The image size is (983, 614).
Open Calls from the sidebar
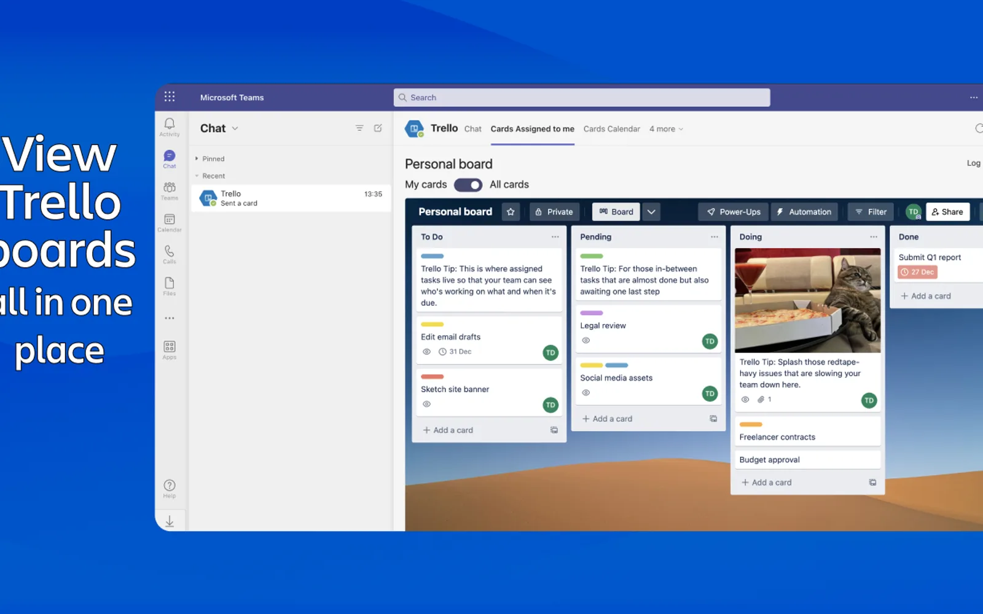pos(170,254)
